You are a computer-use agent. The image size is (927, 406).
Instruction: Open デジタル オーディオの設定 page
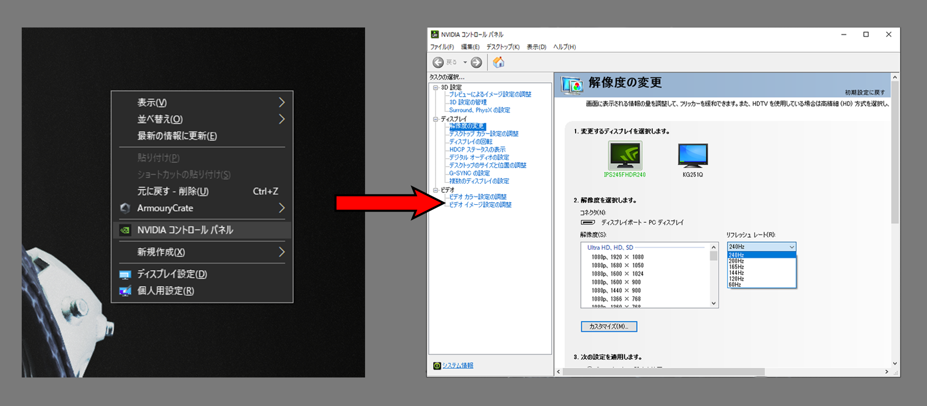pyautogui.click(x=479, y=158)
